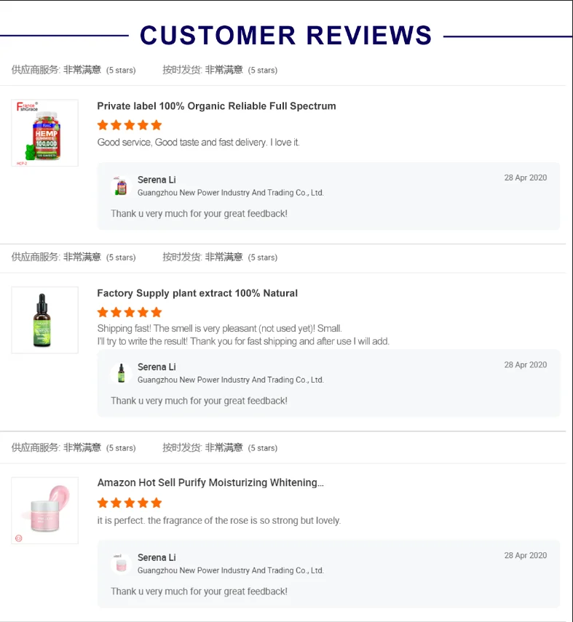
Task: Click the company name in the second seller reply
Action: tap(230, 380)
